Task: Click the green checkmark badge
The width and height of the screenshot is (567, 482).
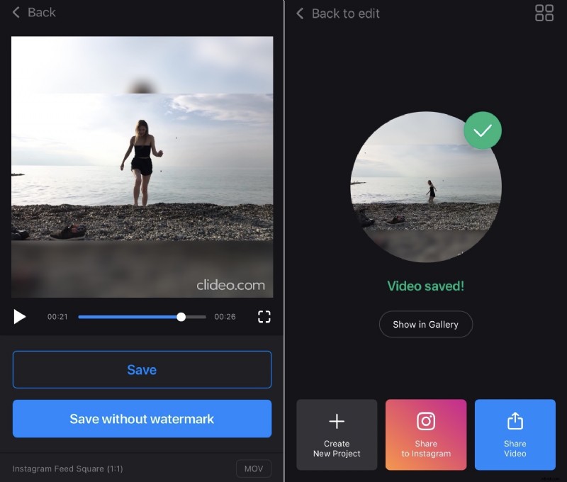Action: [x=483, y=130]
